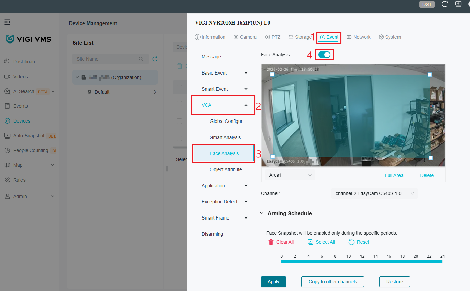The image size is (470, 291).
Task: Click Select All for the arming schedule
Action: tap(321, 242)
